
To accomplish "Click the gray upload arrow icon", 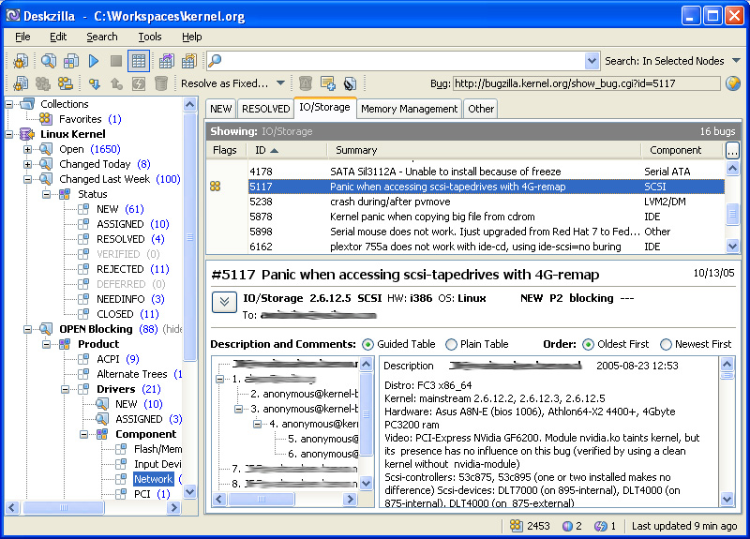I will 116,83.
